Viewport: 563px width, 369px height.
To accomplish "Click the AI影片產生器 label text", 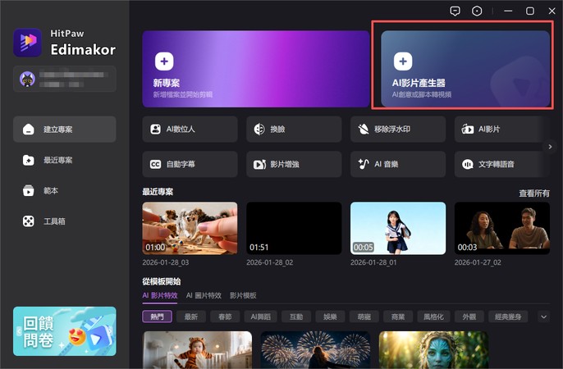I will [x=419, y=83].
